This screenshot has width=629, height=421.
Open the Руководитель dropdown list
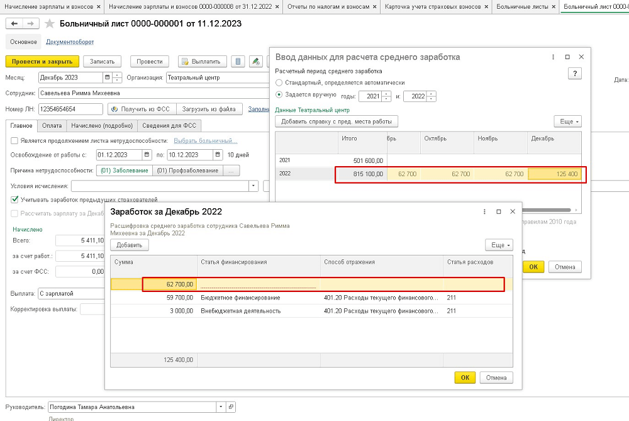click(221, 407)
